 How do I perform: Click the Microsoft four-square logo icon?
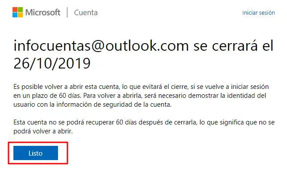[17, 12]
